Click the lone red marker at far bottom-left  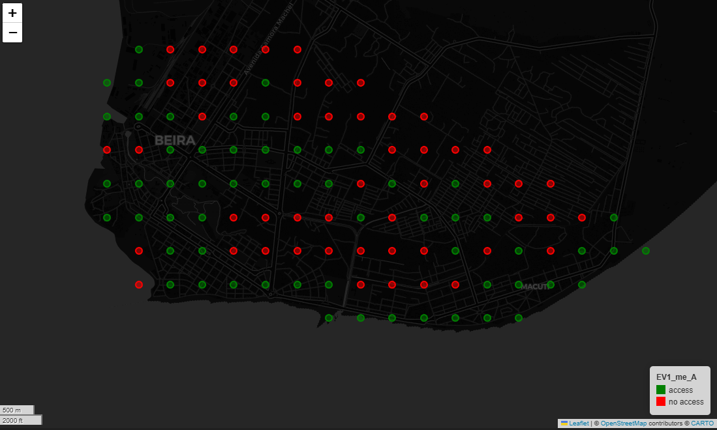click(139, 284)
